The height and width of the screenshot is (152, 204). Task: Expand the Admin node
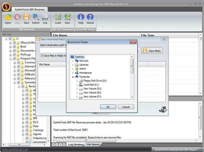point(73,69)
